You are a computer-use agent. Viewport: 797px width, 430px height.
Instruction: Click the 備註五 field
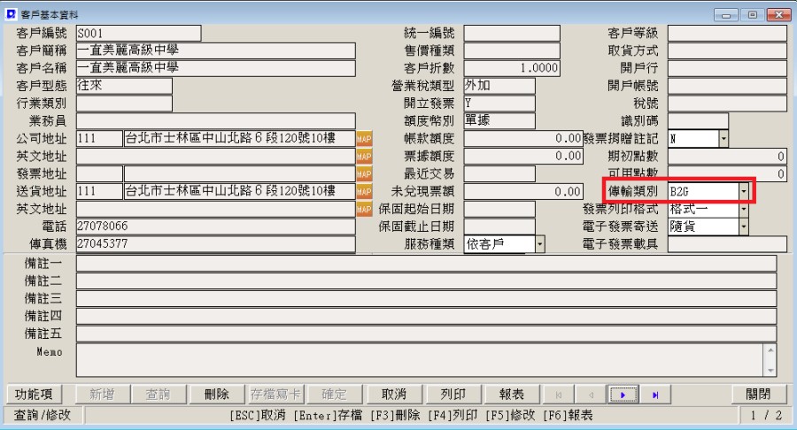(x=427, y=334)
